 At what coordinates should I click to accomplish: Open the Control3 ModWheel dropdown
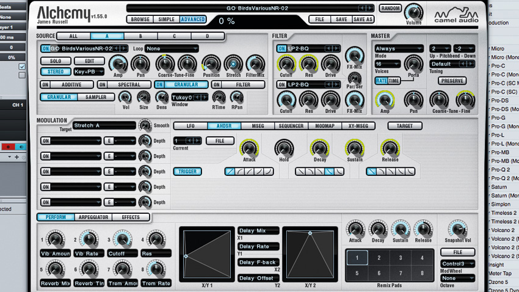457,264
